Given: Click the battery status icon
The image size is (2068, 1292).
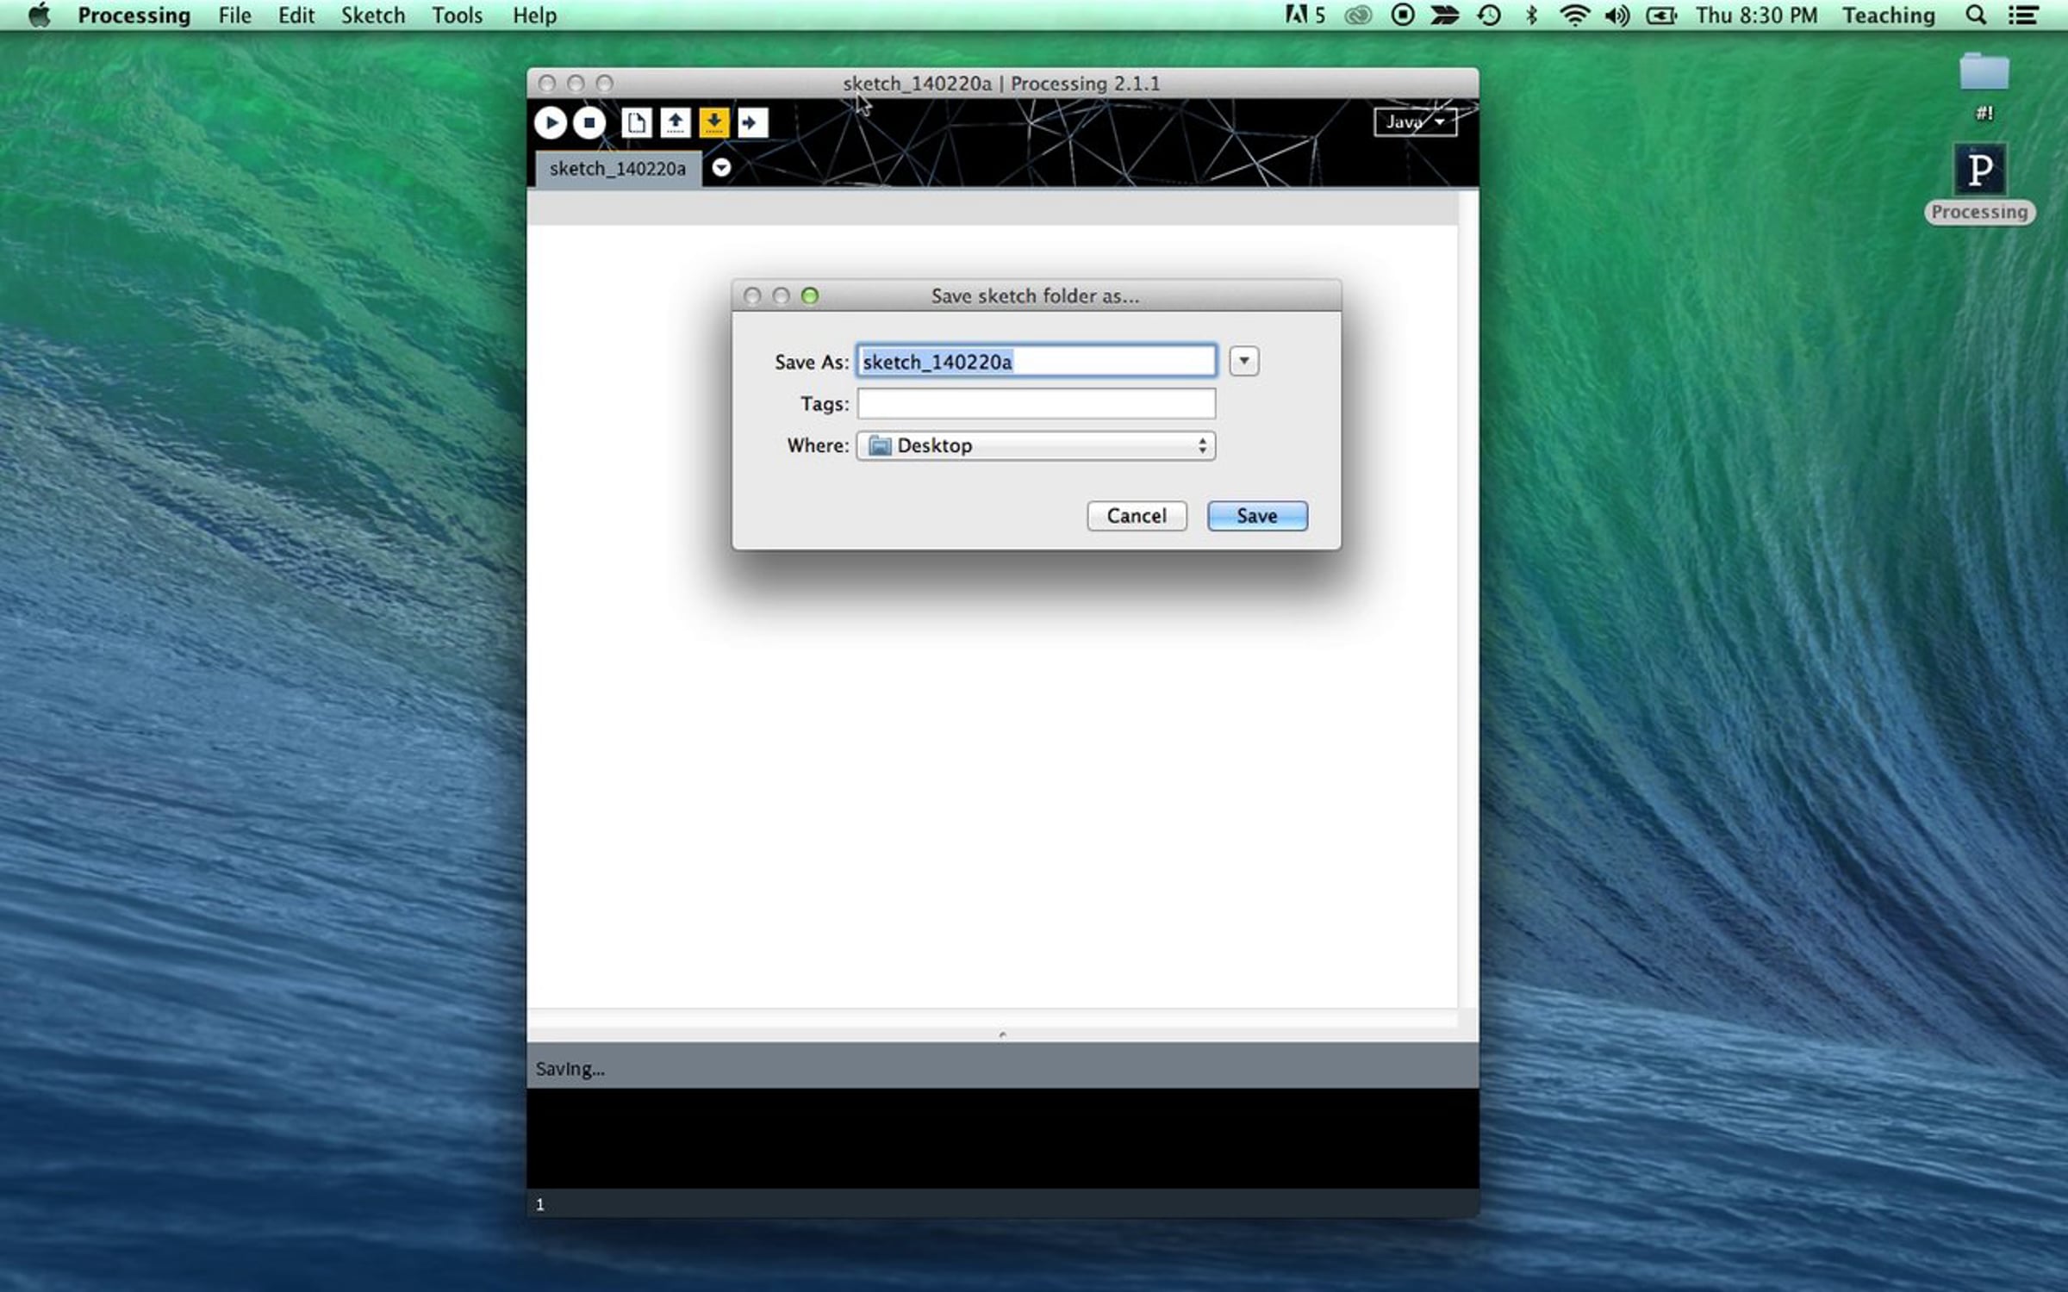Looking at the screenshot, I should click(1661, 16).
